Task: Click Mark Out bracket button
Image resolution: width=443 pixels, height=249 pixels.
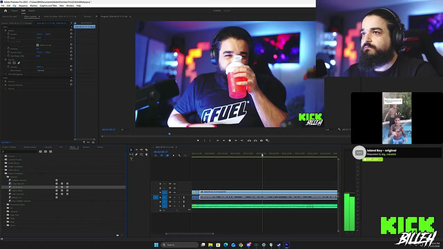Action: pos(210,140)
